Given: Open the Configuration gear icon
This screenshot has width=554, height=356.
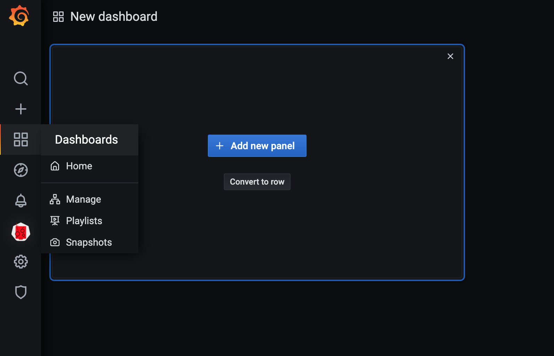Looking at the screenshot, I should click(21, 262).
